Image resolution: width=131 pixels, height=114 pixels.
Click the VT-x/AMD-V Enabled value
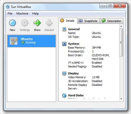click(97, 63)
